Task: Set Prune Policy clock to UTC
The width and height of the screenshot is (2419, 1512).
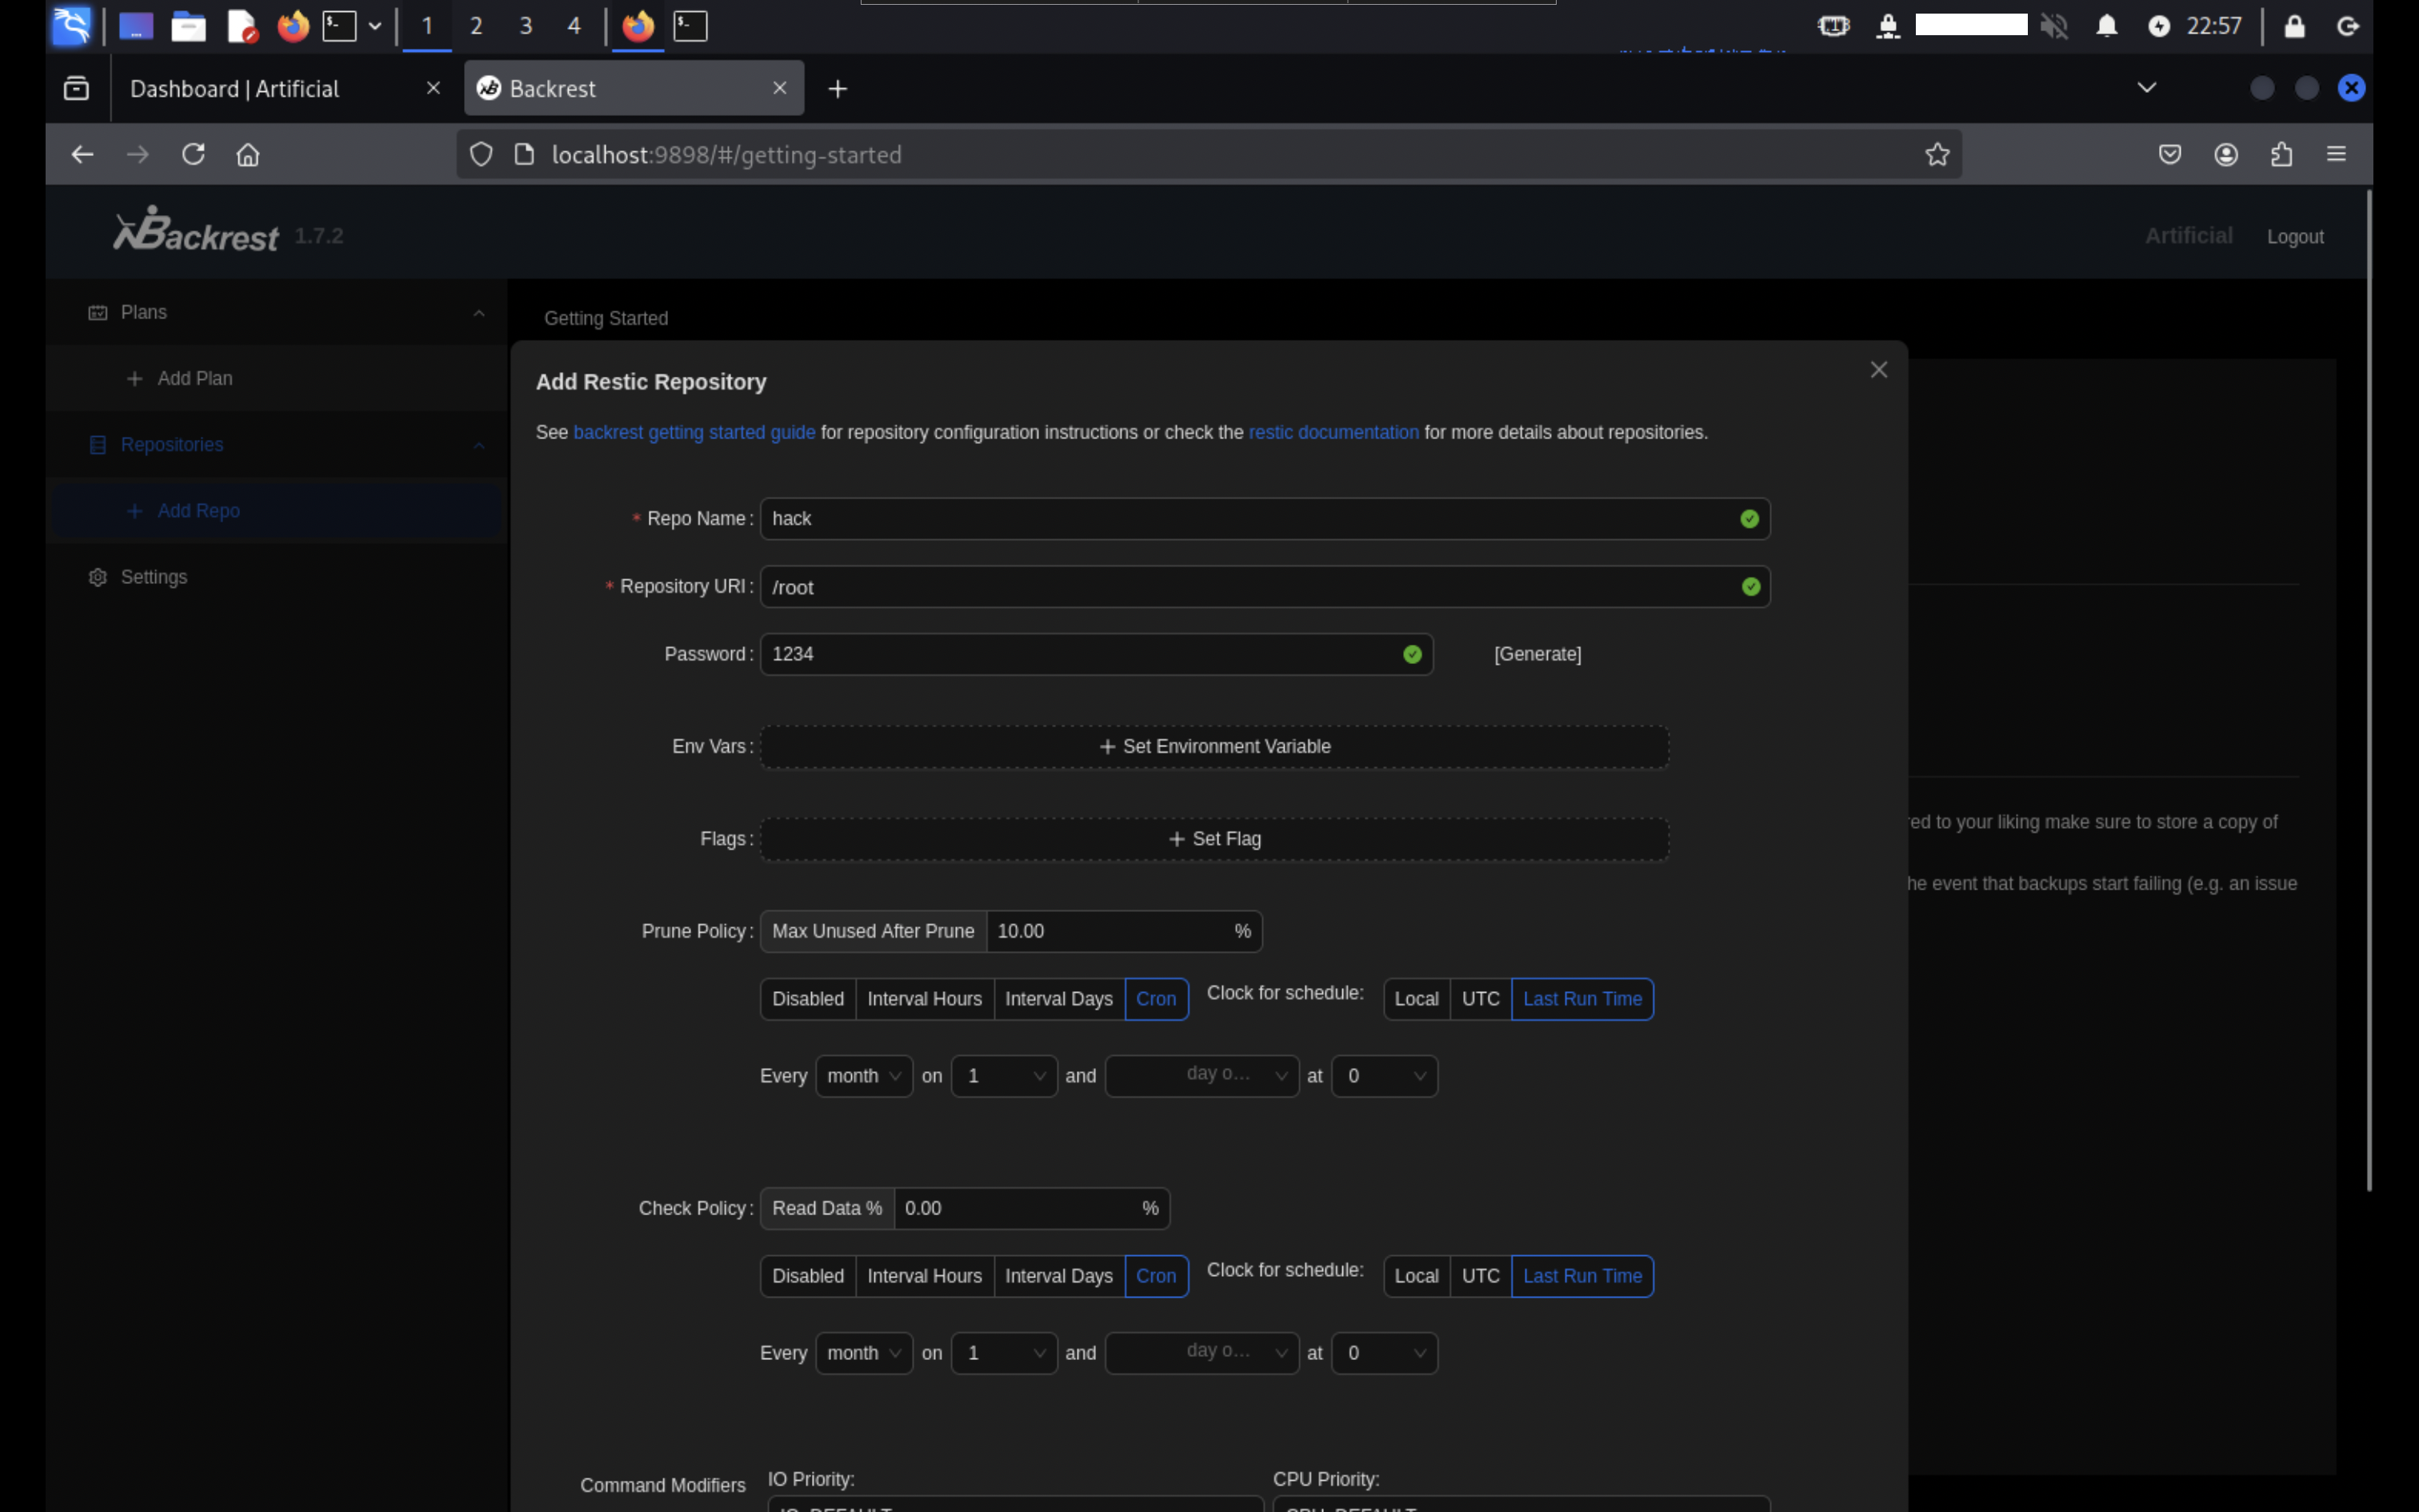Action: 1479,999
